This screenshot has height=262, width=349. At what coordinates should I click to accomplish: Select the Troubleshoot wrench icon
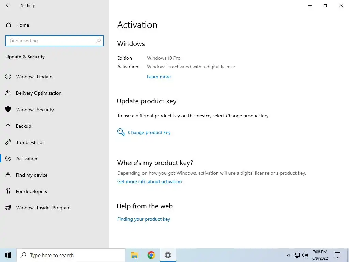pos(8,142)
